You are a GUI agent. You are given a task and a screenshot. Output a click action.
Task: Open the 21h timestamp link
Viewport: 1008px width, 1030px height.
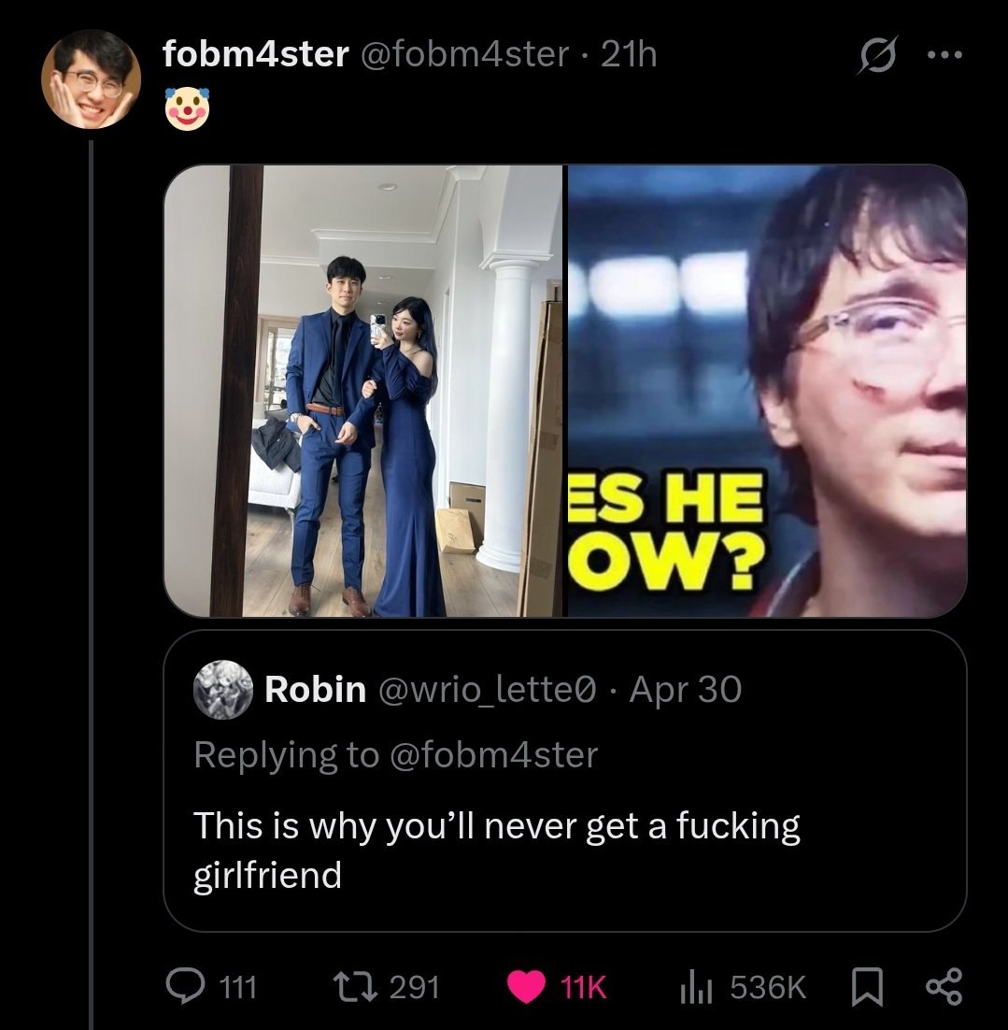coord(629,54)
